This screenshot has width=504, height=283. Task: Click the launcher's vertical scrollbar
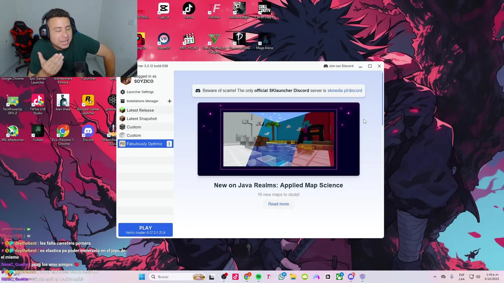click(x=382, y=98)
